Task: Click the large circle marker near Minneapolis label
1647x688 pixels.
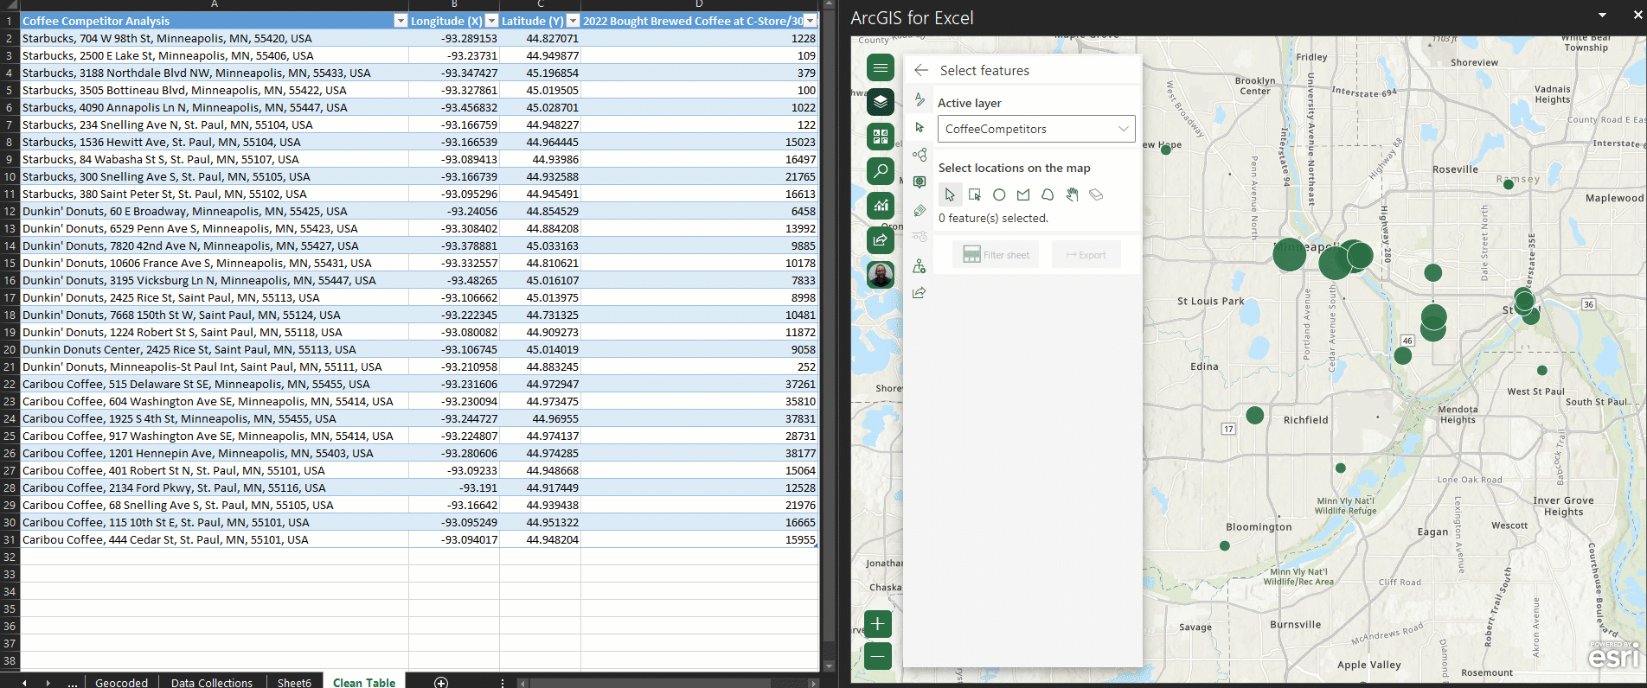Action: pos(1289,254)
